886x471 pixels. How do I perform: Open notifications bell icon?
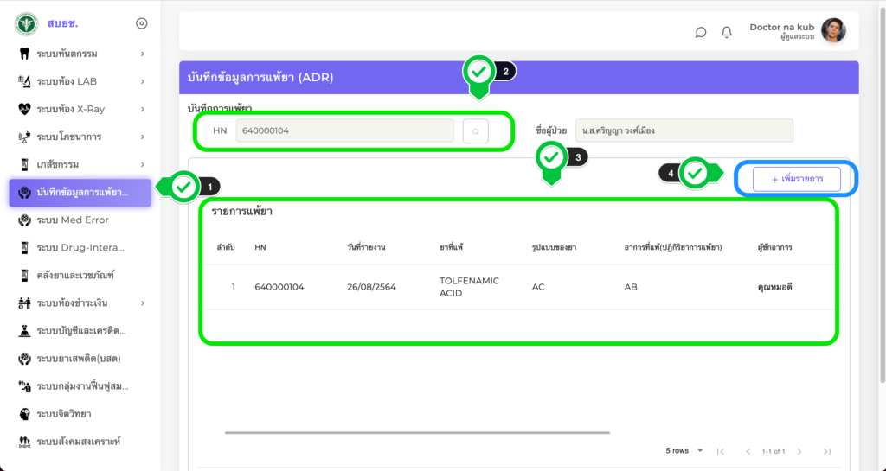coord(727,32)
